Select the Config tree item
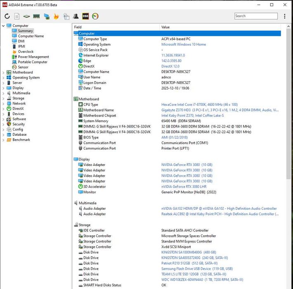The image size is (293, 289). point(18,129)
